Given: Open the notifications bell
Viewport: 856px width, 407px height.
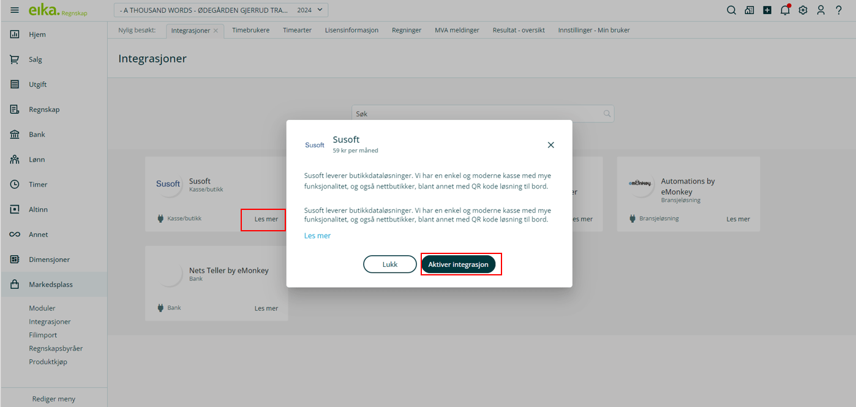Looking at the screenshot, I should (x=785, y=10).
